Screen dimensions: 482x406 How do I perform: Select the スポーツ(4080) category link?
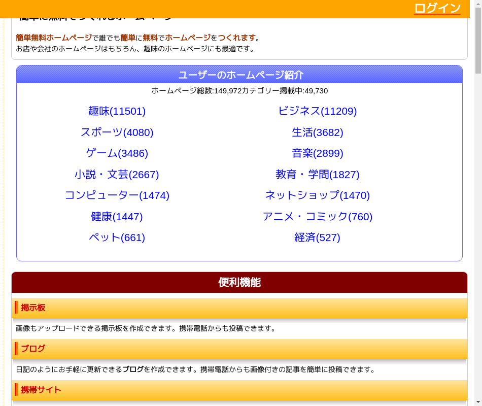point(117,132)
